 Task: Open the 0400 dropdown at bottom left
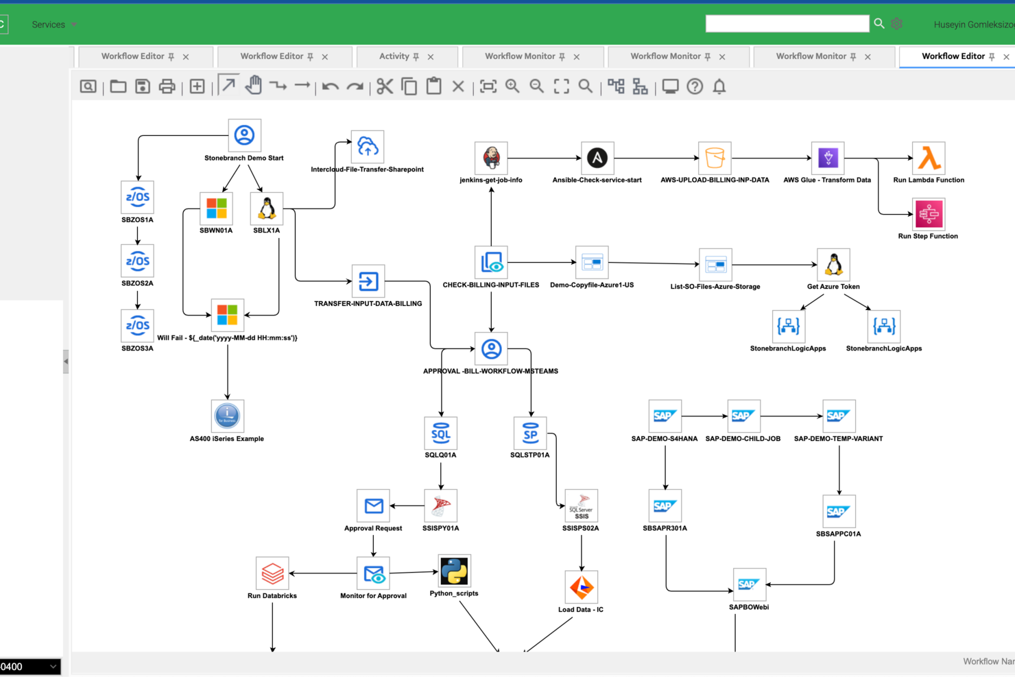point(52,666)
